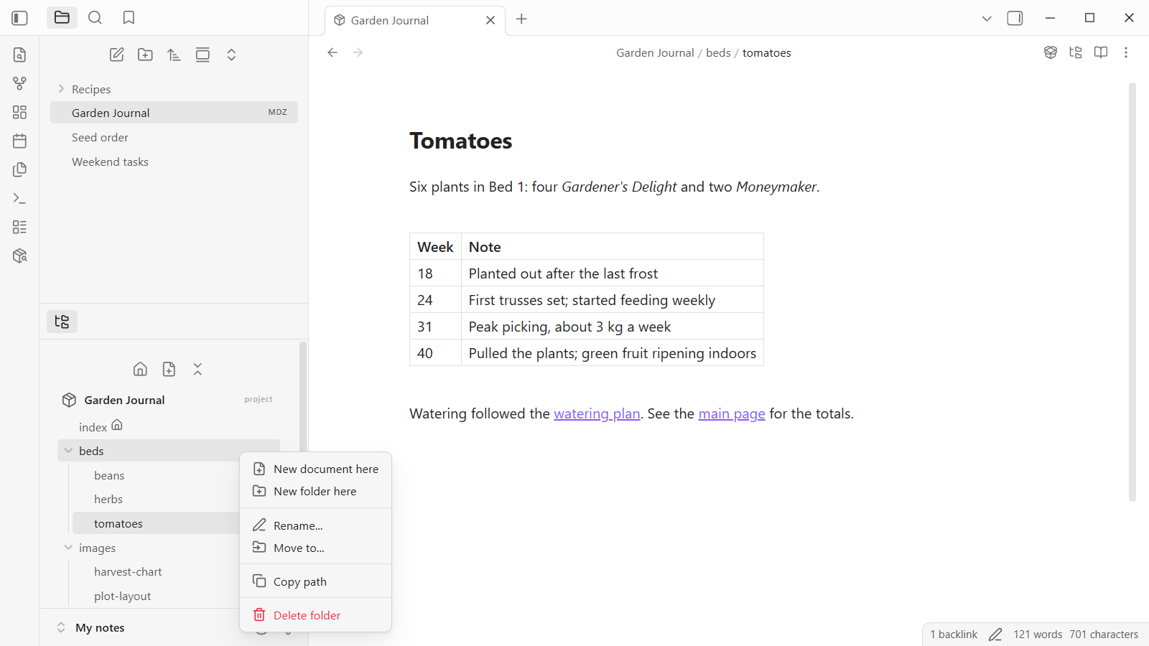
Task: Open the command palette terminal icon
Action: tap(20, 198)
